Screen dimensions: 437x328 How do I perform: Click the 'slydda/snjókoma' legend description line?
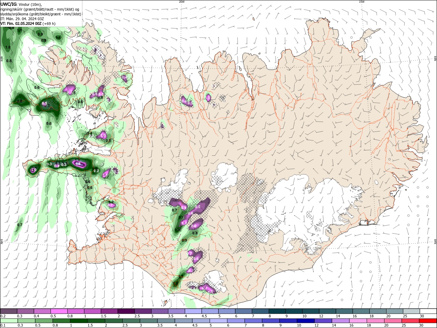pos(41,14)
